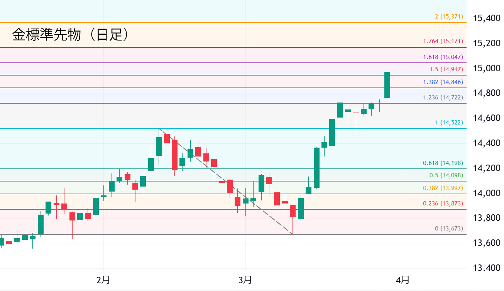Select the 3月 marker on time axis
Screen dimensions: 504x291
(245, 279)
